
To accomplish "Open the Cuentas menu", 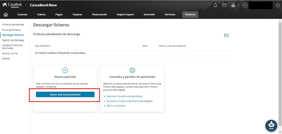I will coord(22,14).
